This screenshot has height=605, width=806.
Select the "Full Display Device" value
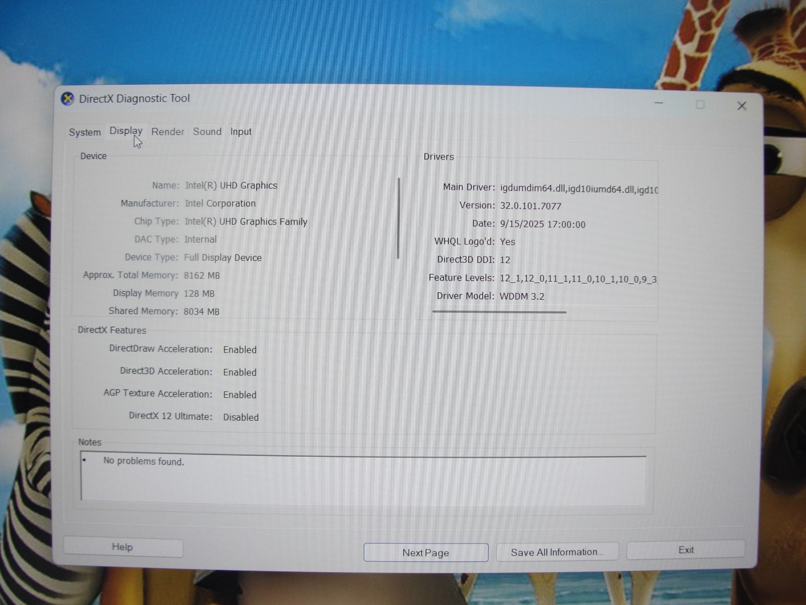(223, 258)
